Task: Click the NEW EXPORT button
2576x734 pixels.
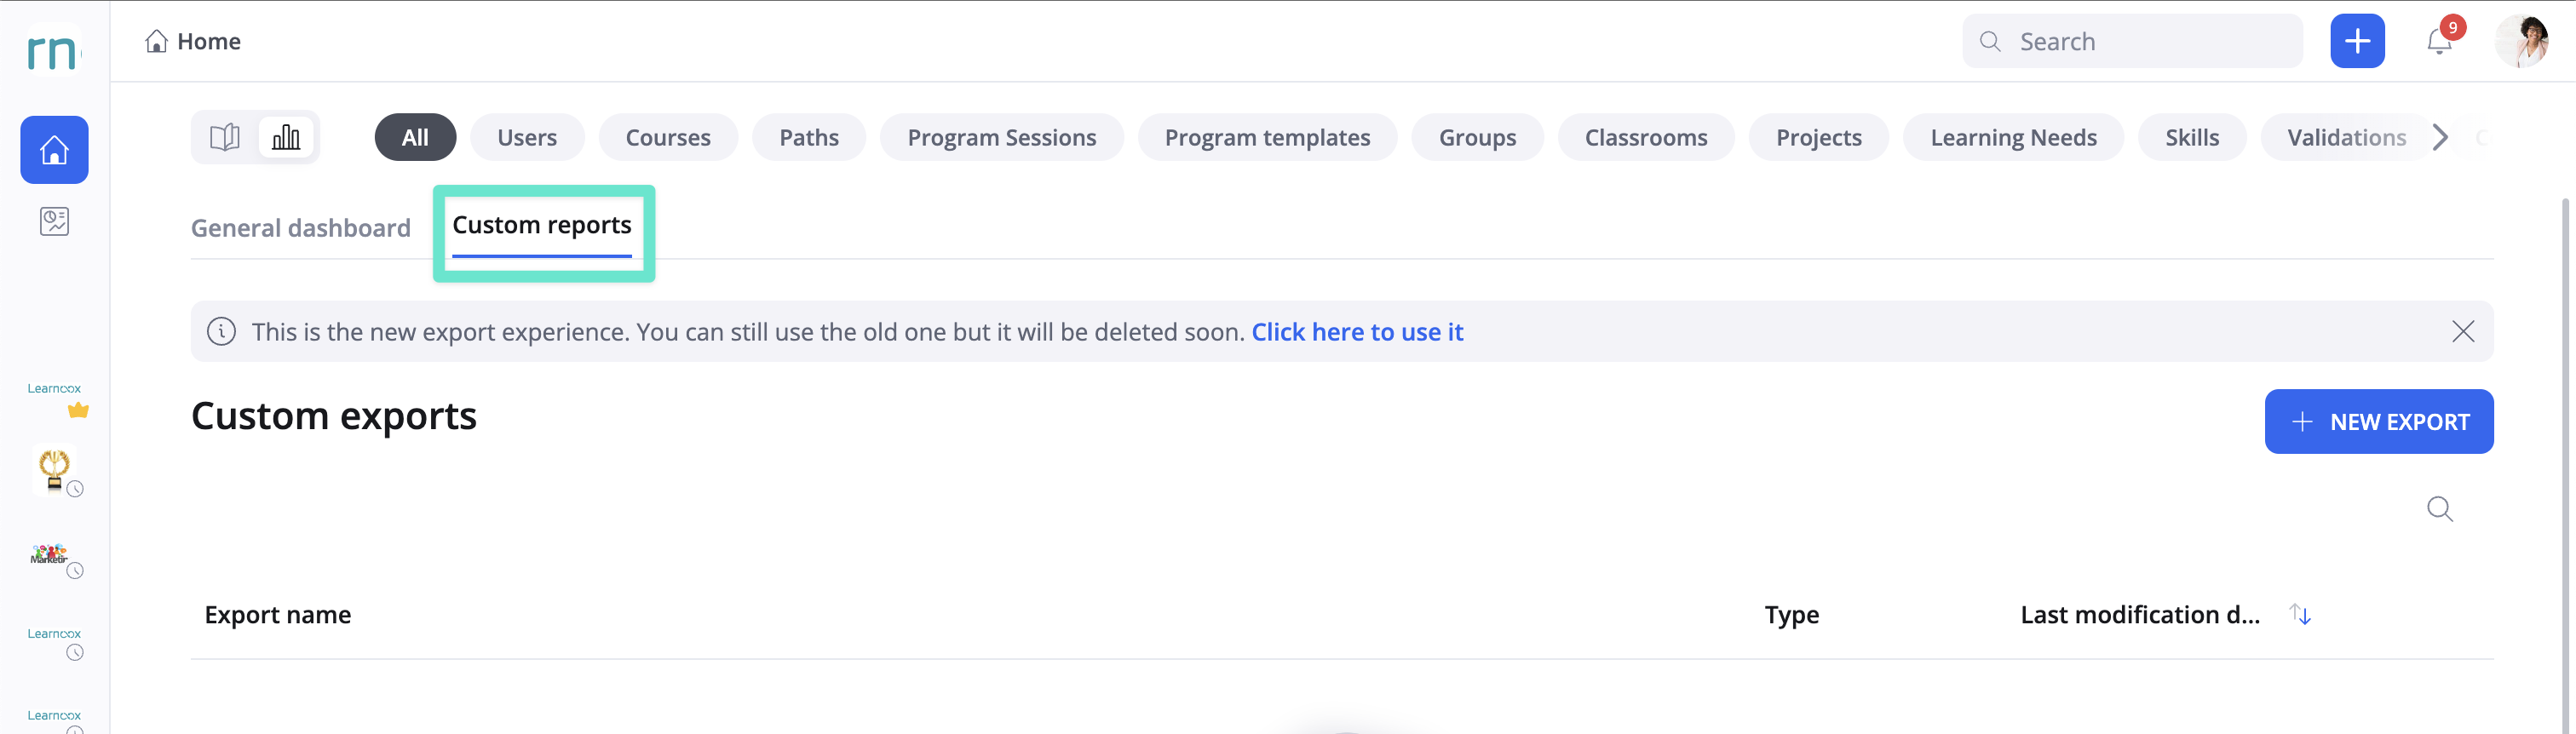Action: tap(2378, 421)
